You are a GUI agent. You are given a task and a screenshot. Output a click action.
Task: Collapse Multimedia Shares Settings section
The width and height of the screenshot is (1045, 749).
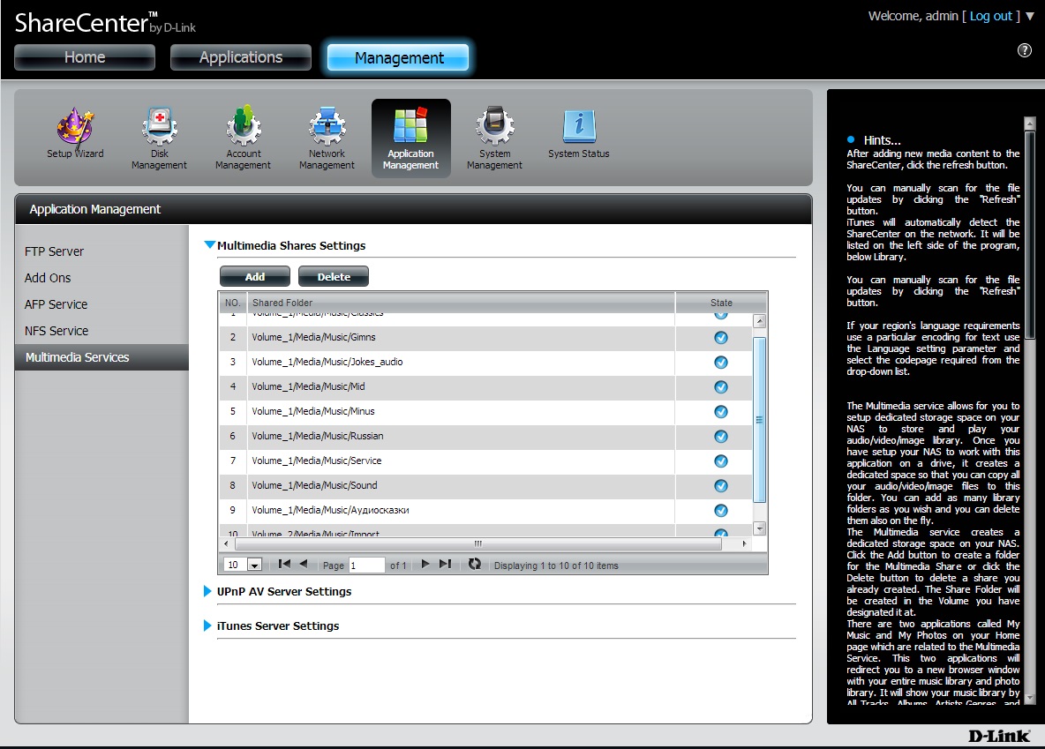(x=209, y=245)
